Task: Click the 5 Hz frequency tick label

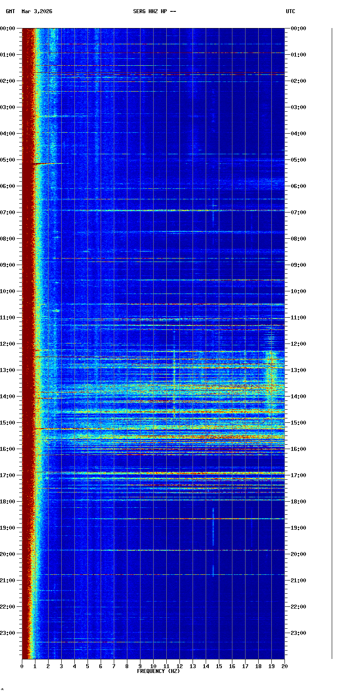Action: (88, 666)
